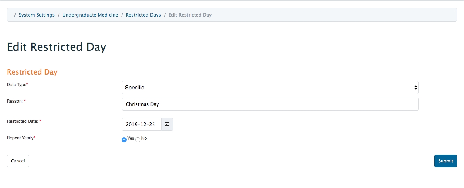Open the calendar date picker icon
The image size is (464, 188).
click(167, 124)
